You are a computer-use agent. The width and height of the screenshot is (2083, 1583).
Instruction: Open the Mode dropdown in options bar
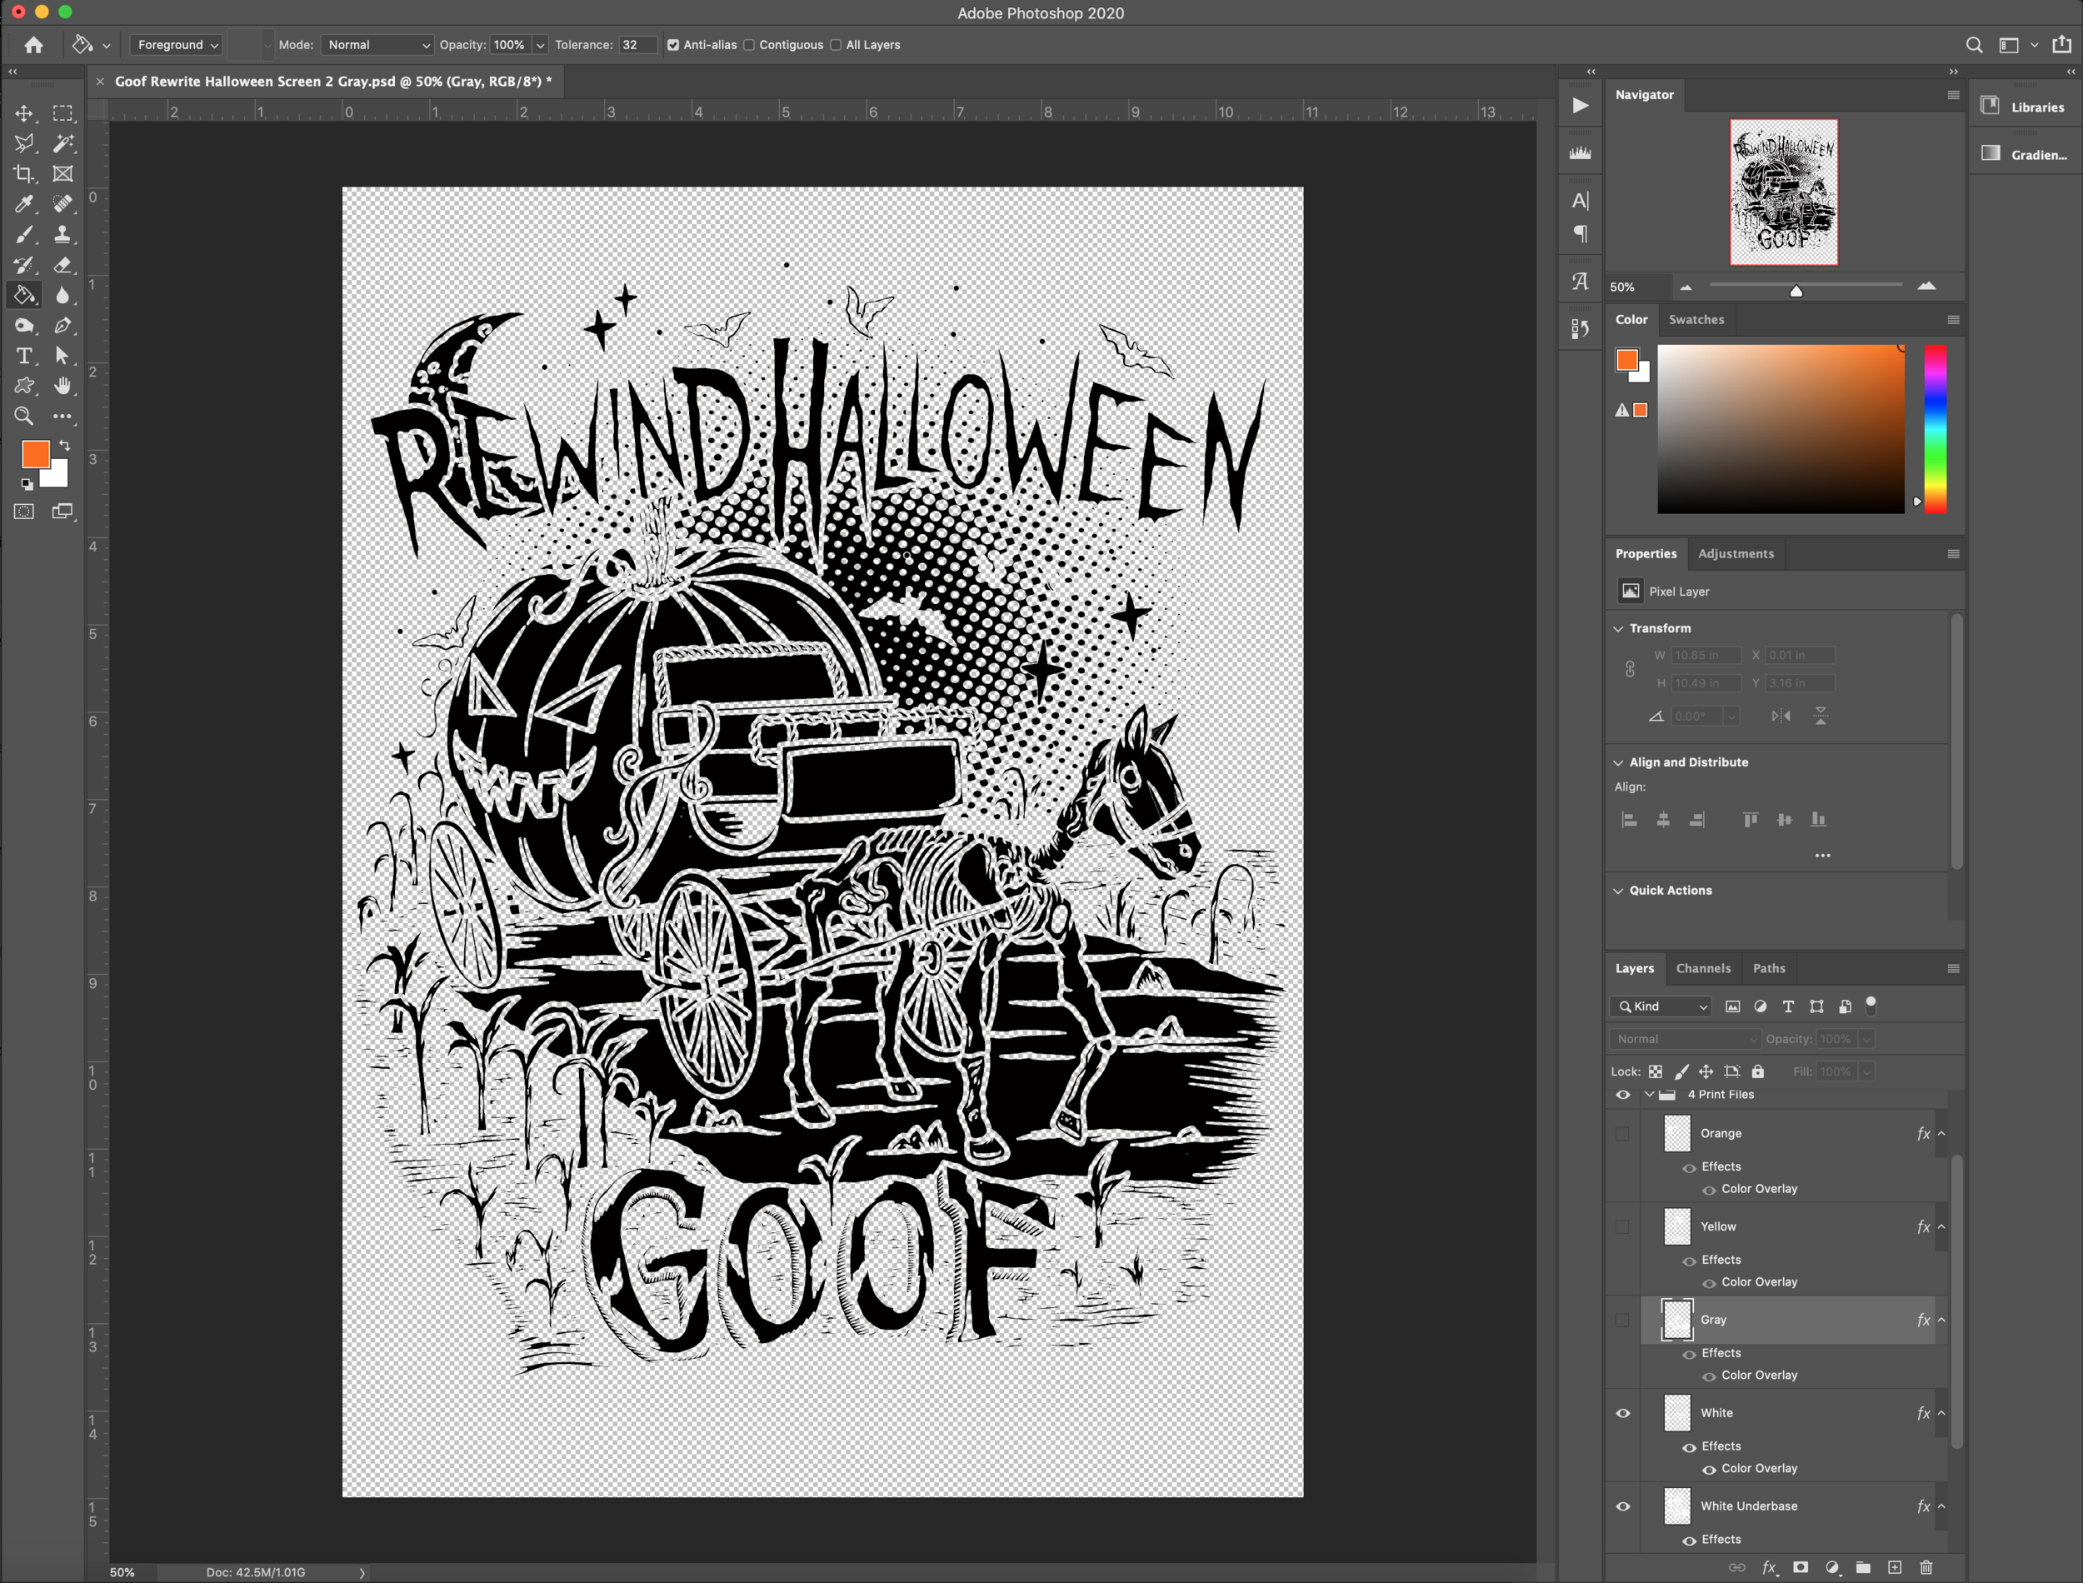tap(376, 44)
